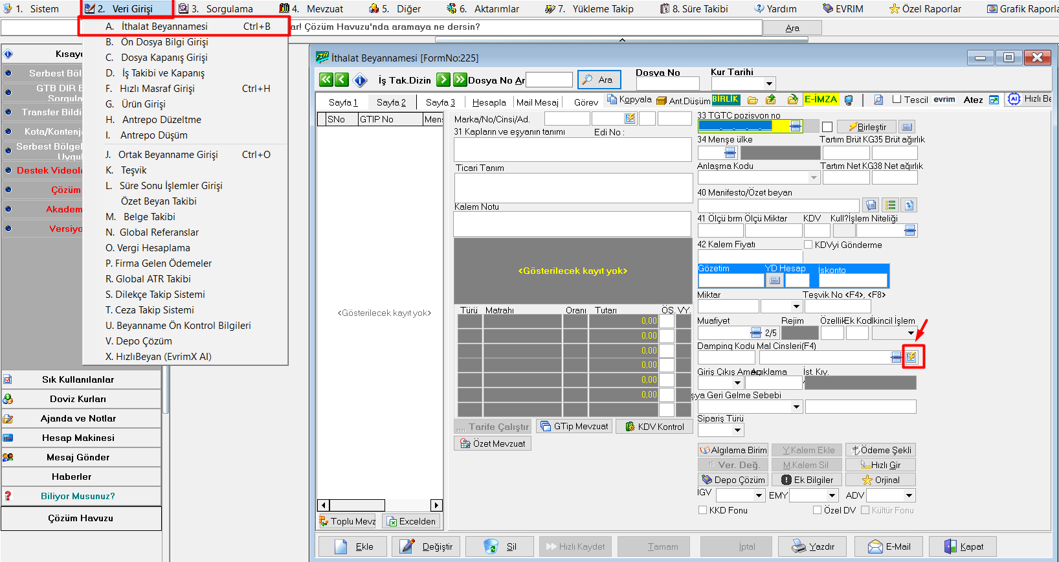
Task: Open the YD Hesap calculator icon
Action: [x=774, y=280]
